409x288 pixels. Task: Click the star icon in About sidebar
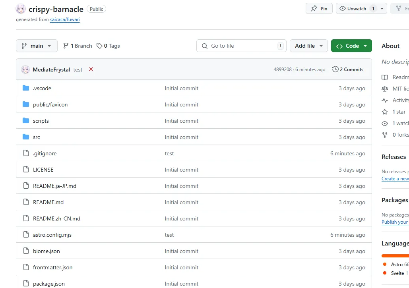coord(385,112)
